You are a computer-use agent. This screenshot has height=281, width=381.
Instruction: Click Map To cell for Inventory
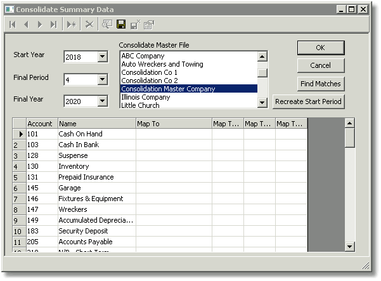(x=174, y=166)
